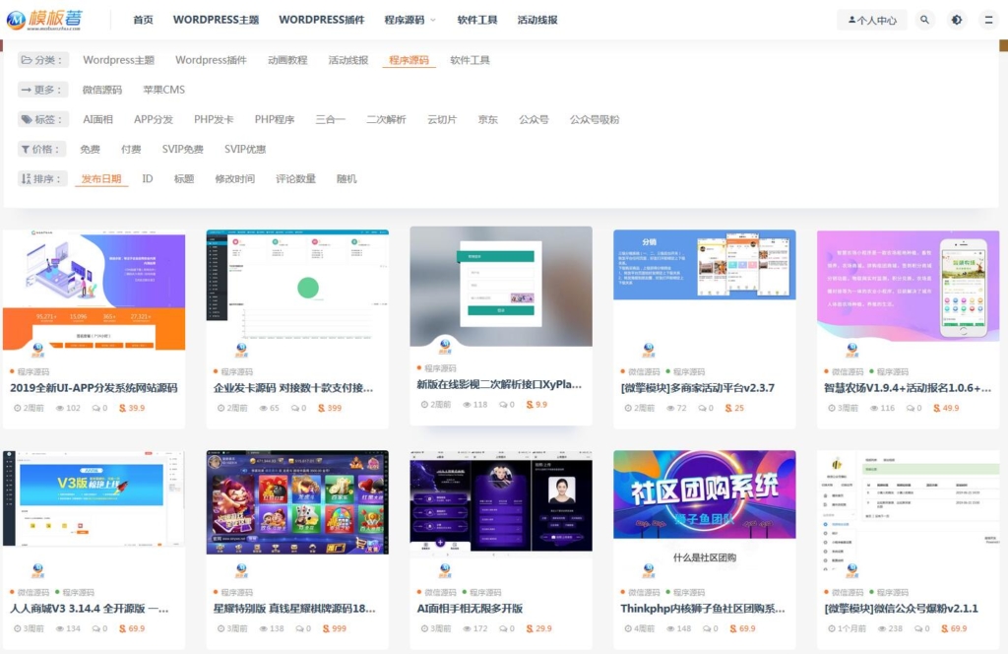Click 微信源码 tag on 智慧农场 card

(848, 371)
